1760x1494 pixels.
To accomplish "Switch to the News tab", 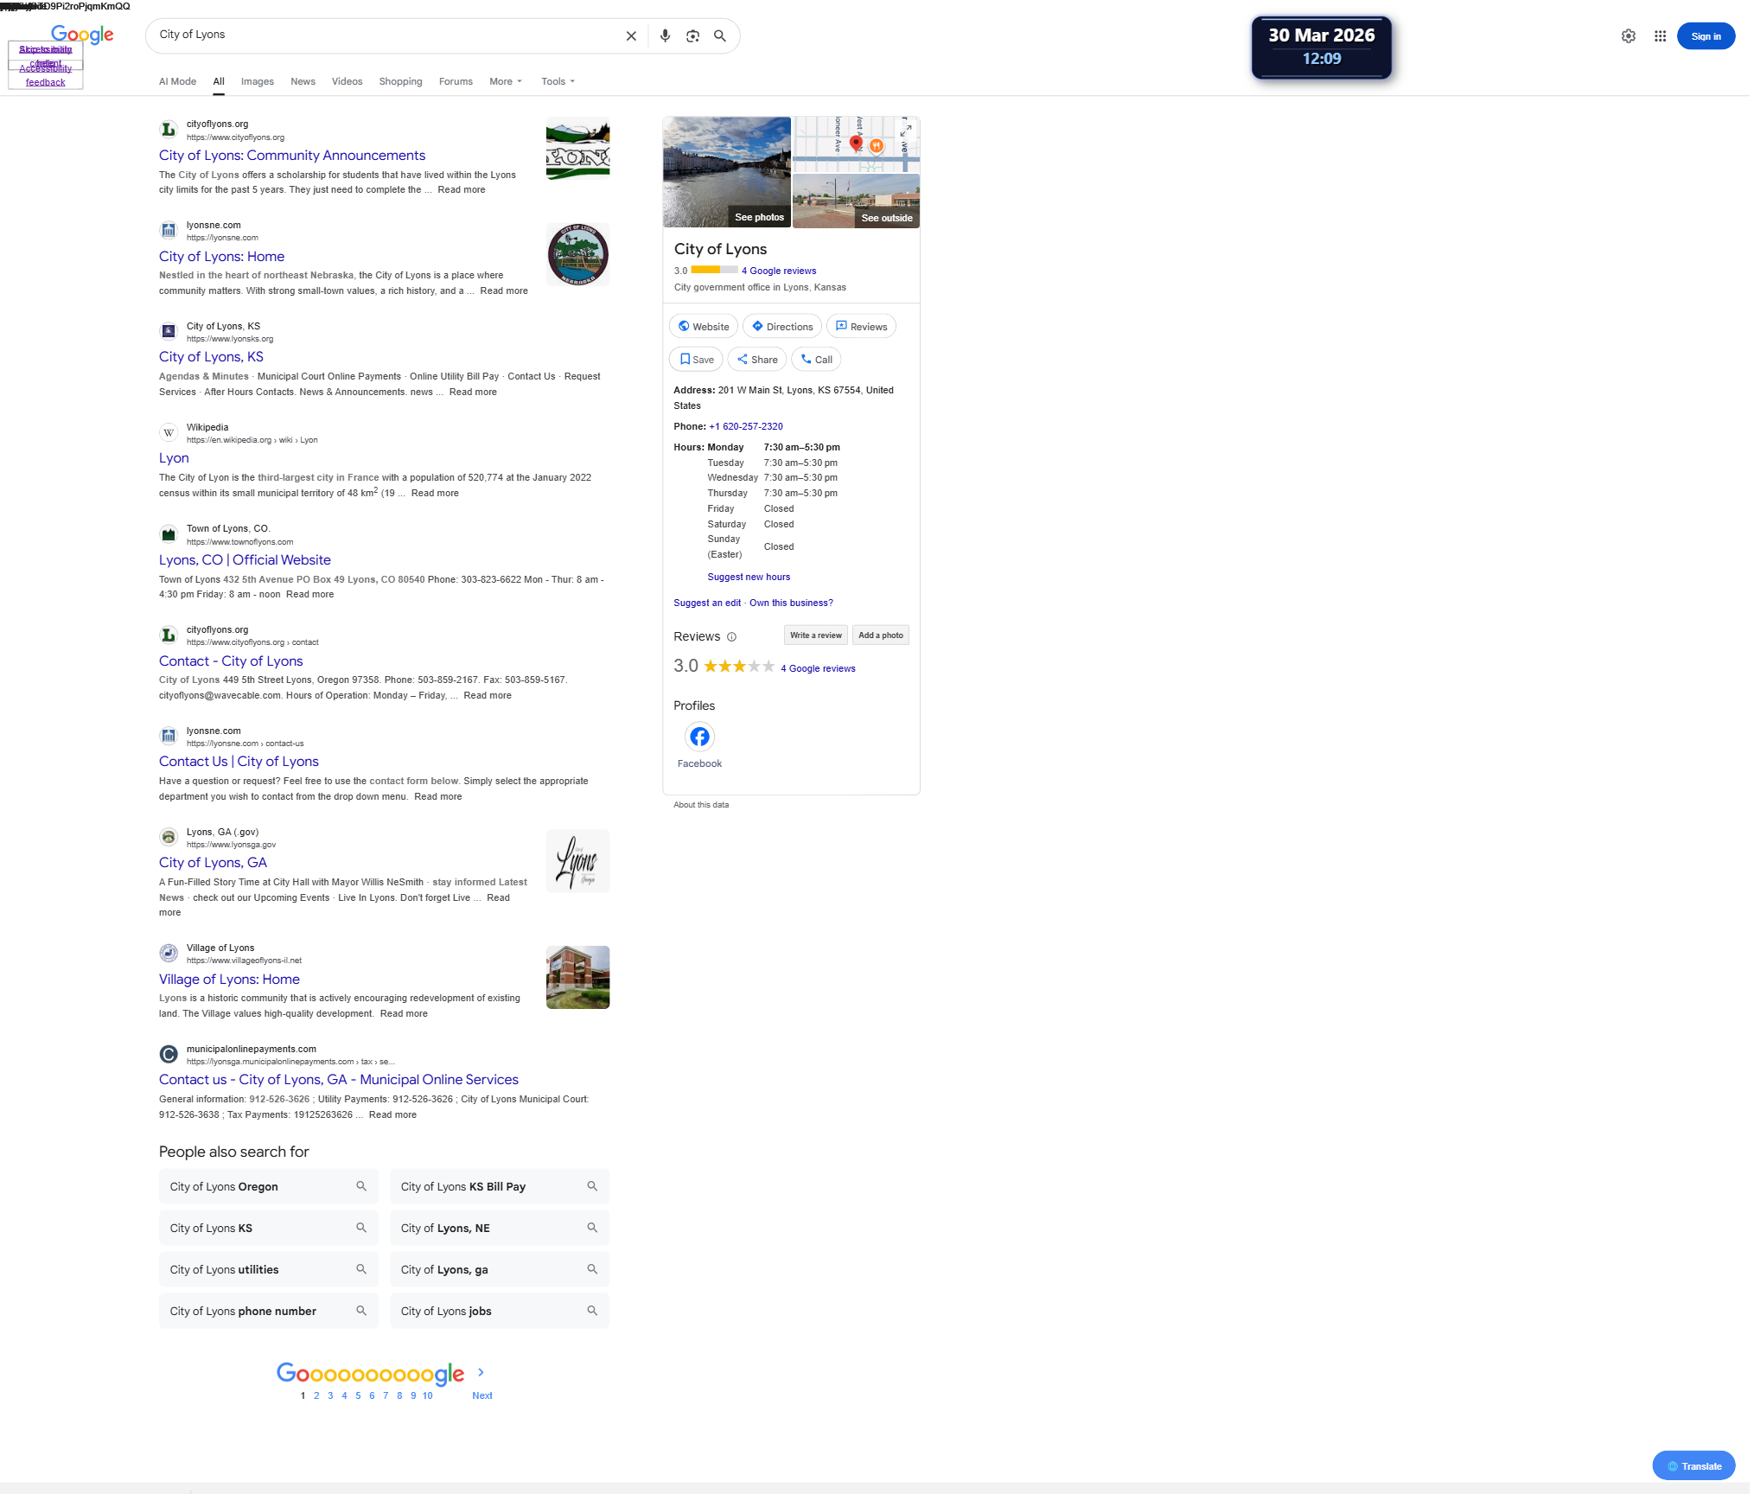I will (303, 81).
